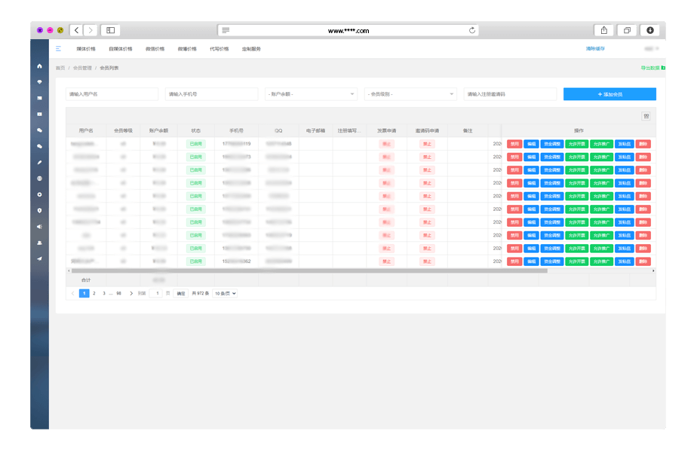Open the megaphone announcements icon in sidebar
694x452 pixels.
[x=39, y=227]
